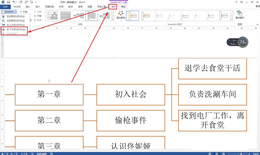Switch to the Format (格式) tab

[x=123, y=7]
